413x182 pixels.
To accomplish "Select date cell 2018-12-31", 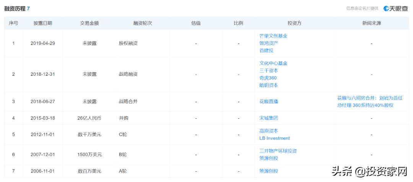I will click(x=43, y=74).
